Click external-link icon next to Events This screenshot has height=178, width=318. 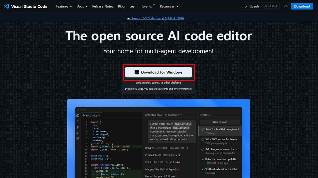click(x=154, y=5)
